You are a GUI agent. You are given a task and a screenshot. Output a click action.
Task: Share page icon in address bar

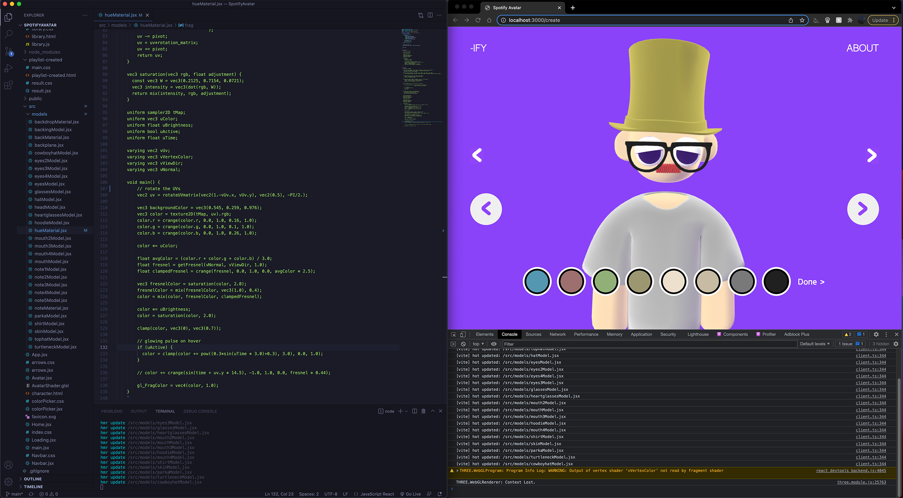tap(791, 20)
